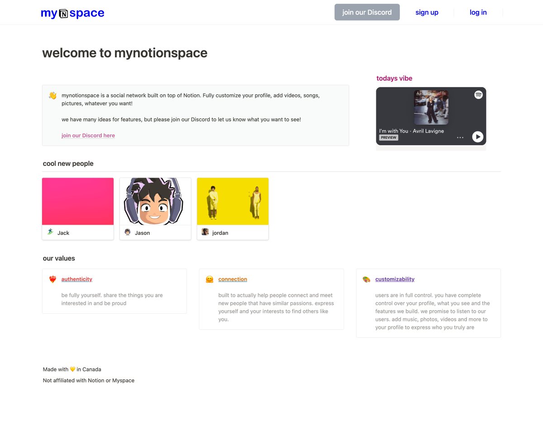The image size is (543, 444).
Task: Click the hugging face emoji beside connection
Action: tap(210, 279)
